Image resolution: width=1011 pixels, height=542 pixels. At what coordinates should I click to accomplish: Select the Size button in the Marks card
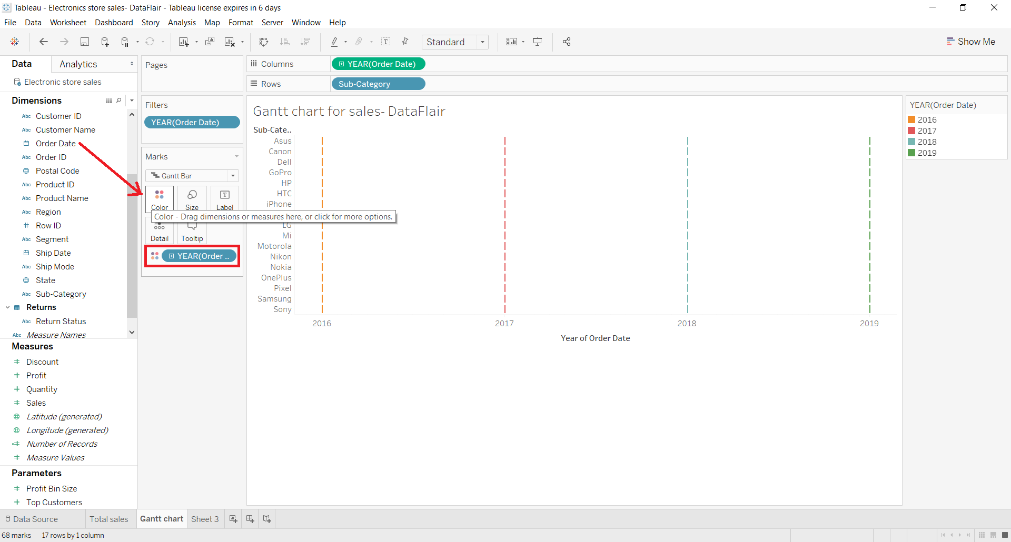point(192,199)
